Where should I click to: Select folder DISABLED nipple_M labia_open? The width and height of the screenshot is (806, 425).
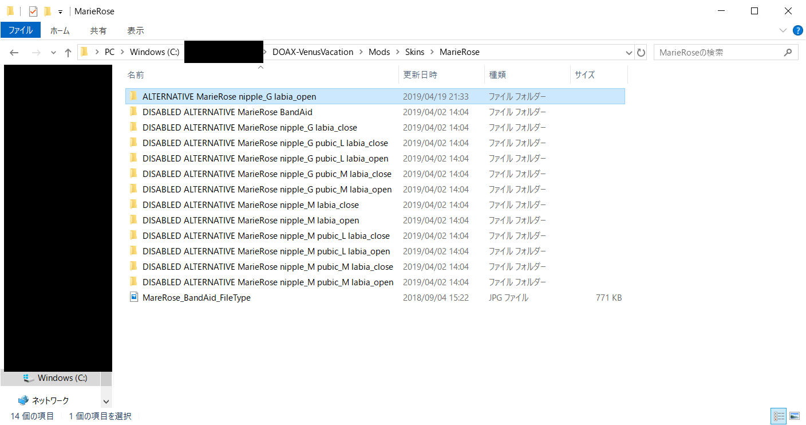click(375, 220)
